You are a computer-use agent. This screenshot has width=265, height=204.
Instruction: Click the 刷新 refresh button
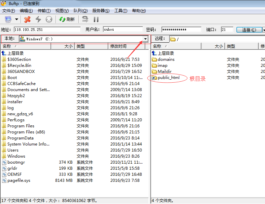[67, 19]
